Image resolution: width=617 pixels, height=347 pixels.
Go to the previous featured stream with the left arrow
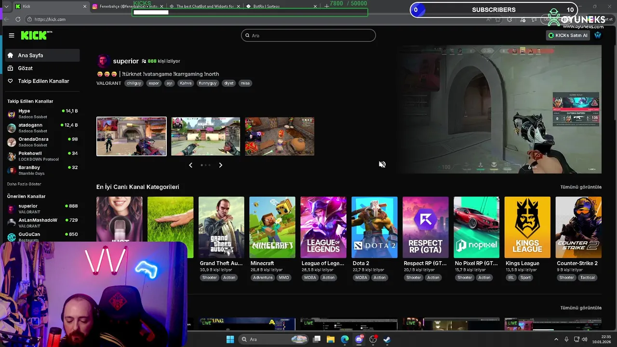click(190, 165)
